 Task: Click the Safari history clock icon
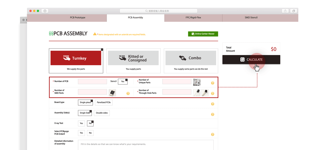pyautogui.click(x=45, y=11)
